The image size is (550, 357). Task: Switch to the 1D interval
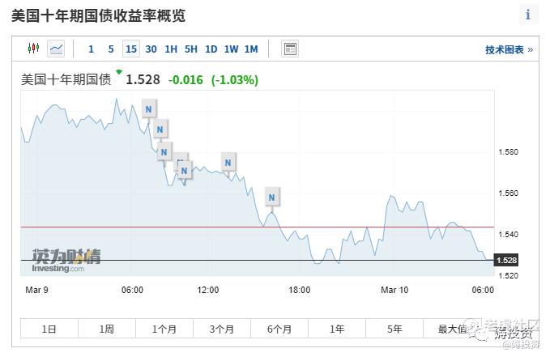point(211,49)
